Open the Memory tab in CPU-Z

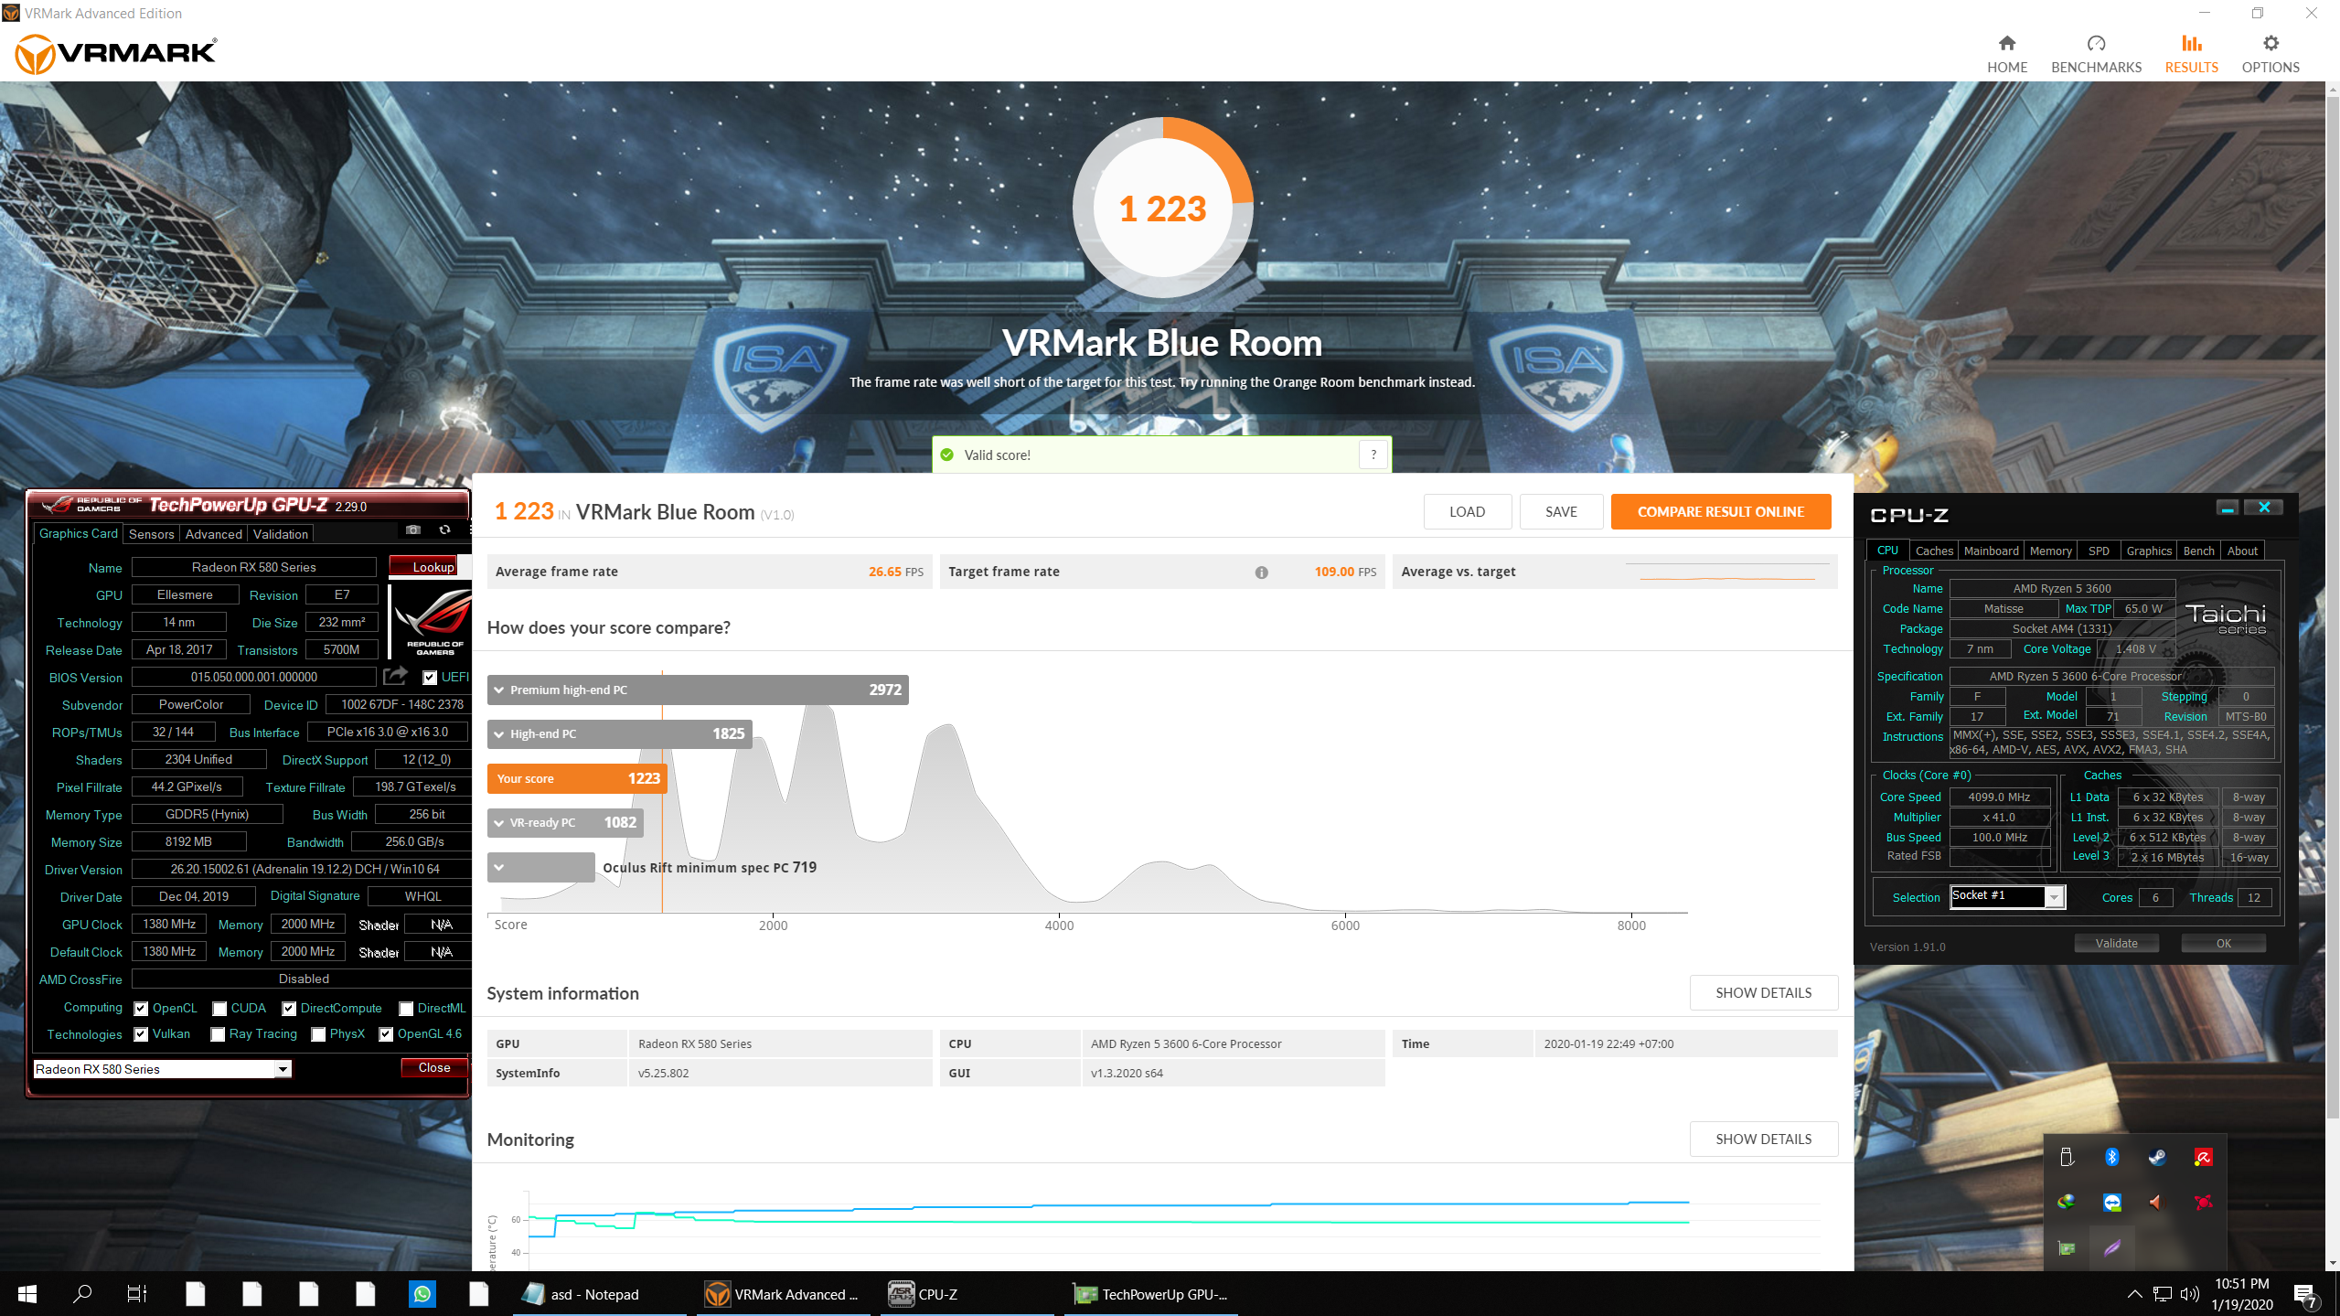tap(2050, 551)
